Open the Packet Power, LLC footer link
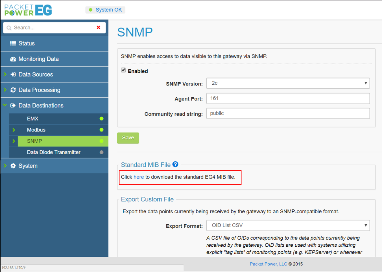This screenshot has width=382, height=272. coord(268,264)
